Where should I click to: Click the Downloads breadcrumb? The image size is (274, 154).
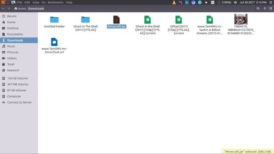tap(36, 9)
